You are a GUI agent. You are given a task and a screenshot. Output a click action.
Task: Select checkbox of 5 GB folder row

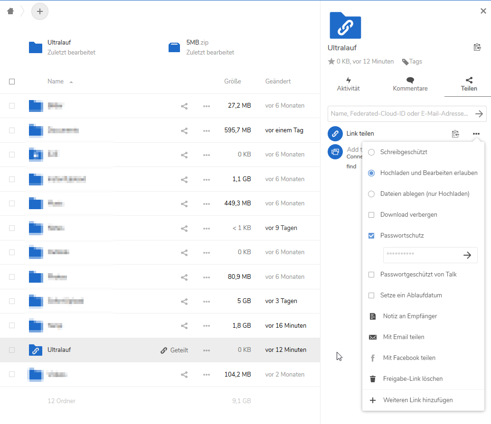coord(12,301)
